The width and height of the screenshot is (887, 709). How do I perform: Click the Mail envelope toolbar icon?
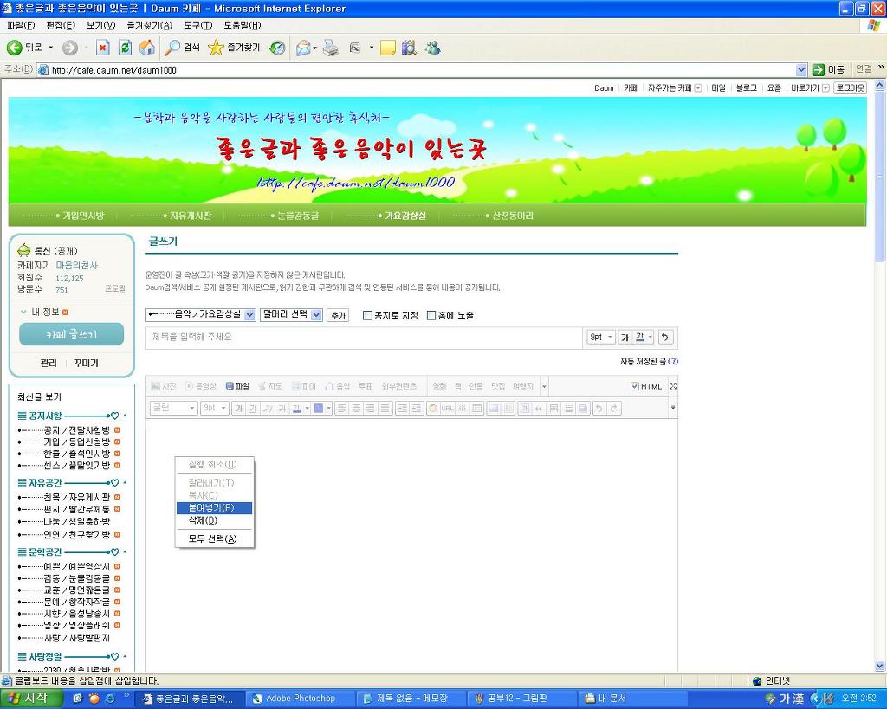pyautogui.click(x=303, y=48)
